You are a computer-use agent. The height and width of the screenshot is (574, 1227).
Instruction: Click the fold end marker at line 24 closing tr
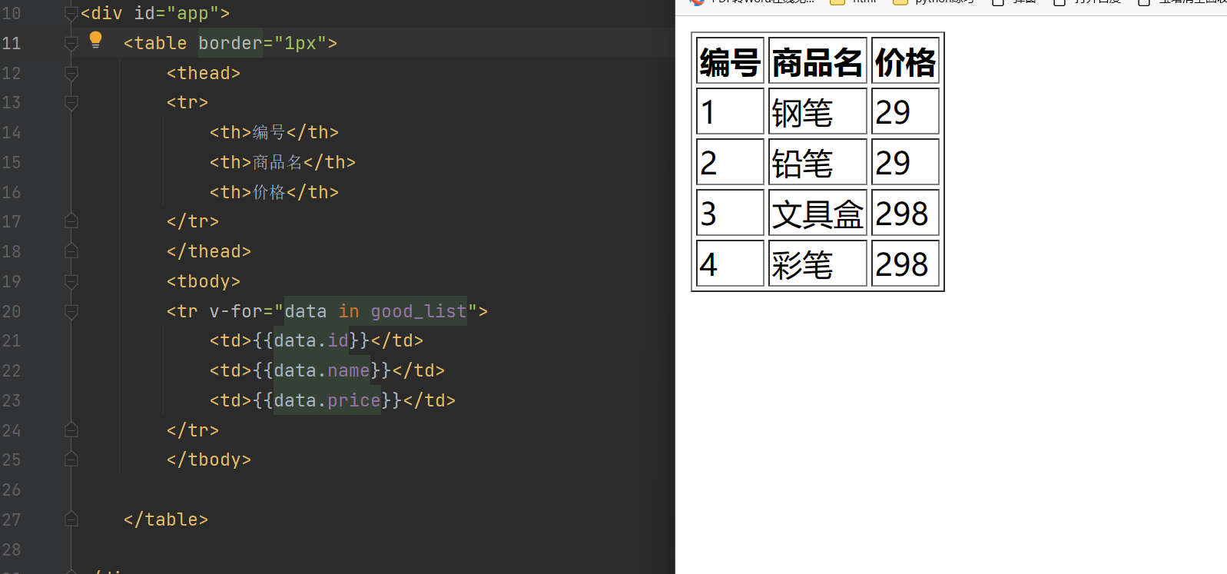[71, 430]
